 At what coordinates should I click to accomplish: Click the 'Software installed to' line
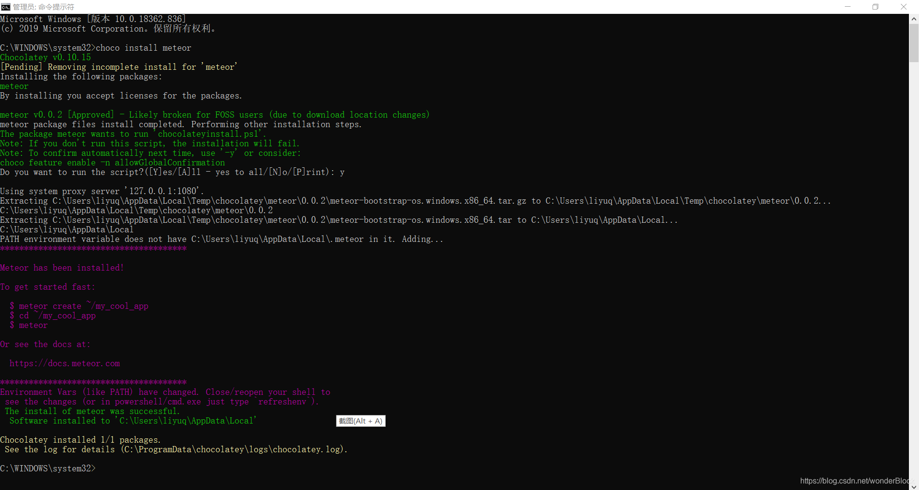[133, 421]
